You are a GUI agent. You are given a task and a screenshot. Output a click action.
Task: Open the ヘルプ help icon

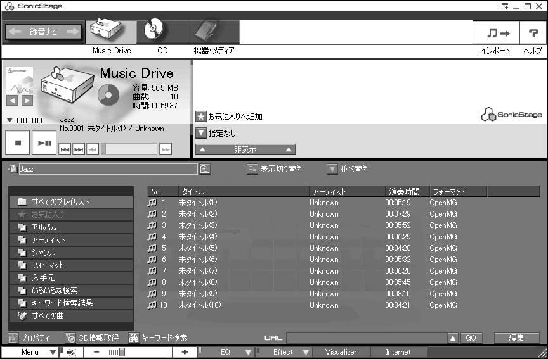tap(533, 33)
